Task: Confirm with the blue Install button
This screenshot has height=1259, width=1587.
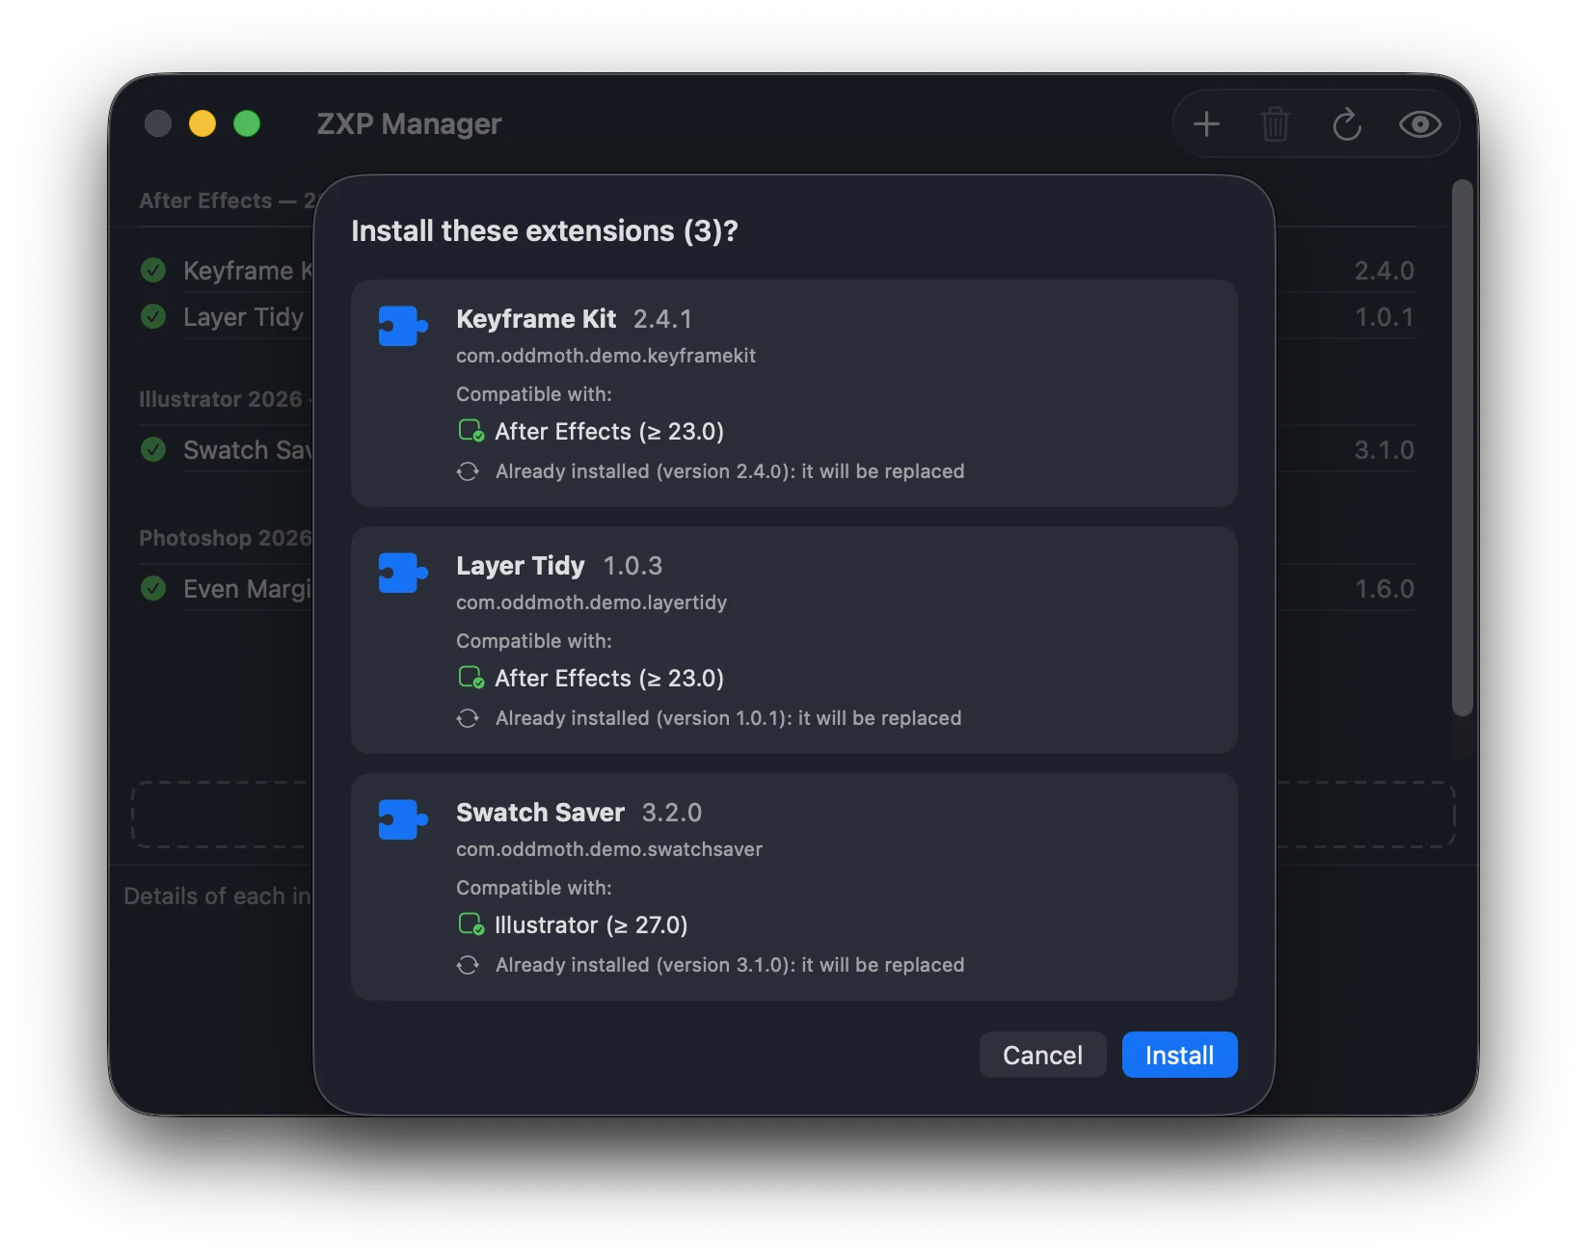Action: click(x=1179, y=1056)
